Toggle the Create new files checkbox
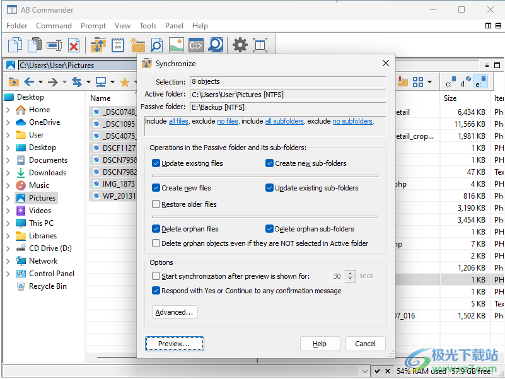Viewport: 505px width, 379px height. [156, 188]
